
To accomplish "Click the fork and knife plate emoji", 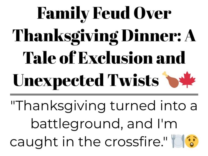I will click(x=178, y=141).
